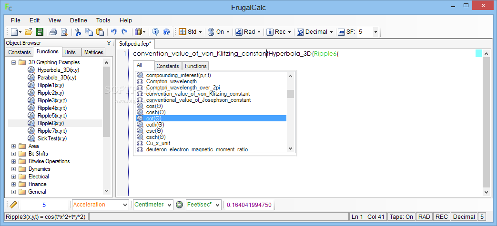Open the new file dropdown arrow
The width and height of the screenshot is (497, 226).
click(20, 32)
